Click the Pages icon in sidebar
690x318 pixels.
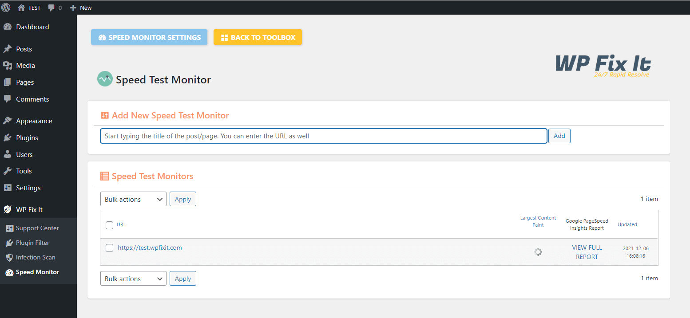[x=7, y=82]
